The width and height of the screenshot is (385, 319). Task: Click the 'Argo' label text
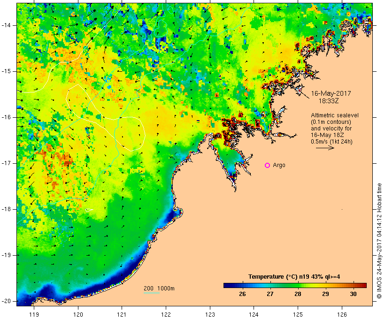tap(279, 165)
